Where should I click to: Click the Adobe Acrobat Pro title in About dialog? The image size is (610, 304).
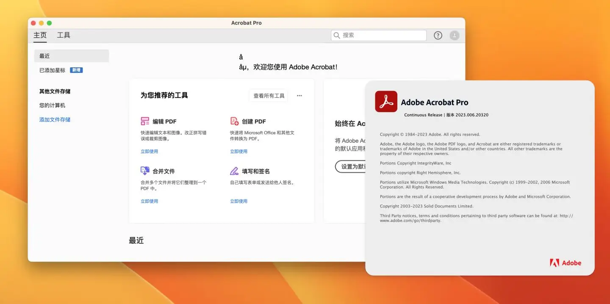pos(435,102)
